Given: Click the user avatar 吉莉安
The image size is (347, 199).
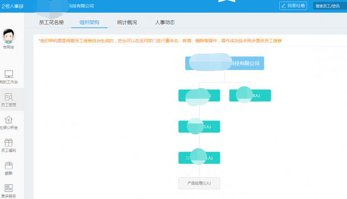Looking at the screenshot, I should pos(9,36).
